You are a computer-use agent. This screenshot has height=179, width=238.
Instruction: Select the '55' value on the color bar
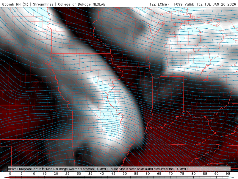click(x=136, y=174)
